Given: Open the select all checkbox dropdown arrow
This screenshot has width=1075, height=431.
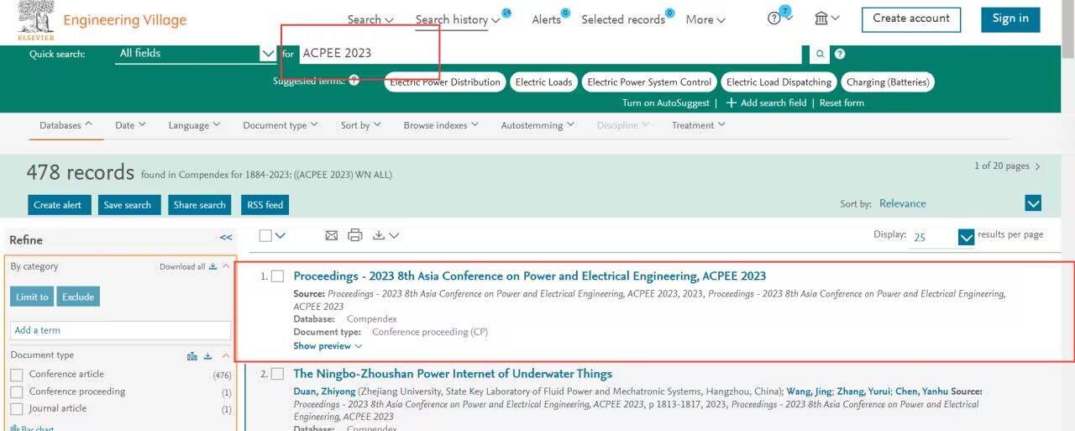Looking at the screenshot, I should pyautogui.click(x=281, y=235).
